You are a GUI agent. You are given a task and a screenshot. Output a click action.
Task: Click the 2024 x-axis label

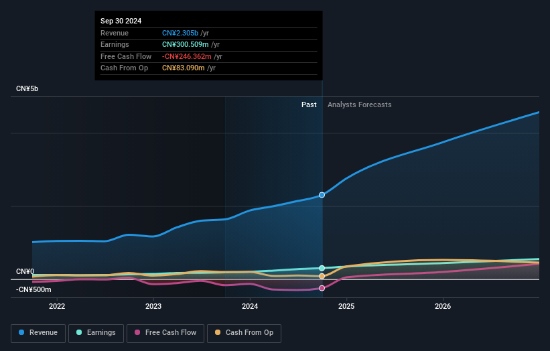(250, 306)
